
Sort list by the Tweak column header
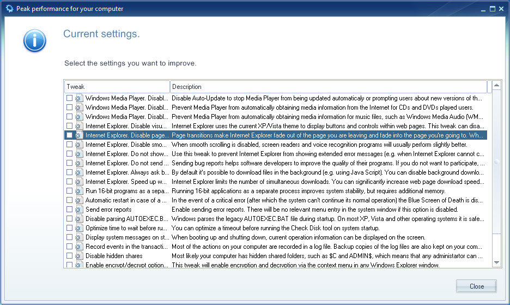[x=117, y=87]
